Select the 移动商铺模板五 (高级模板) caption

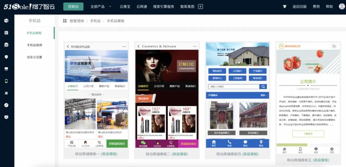point(308,160)
